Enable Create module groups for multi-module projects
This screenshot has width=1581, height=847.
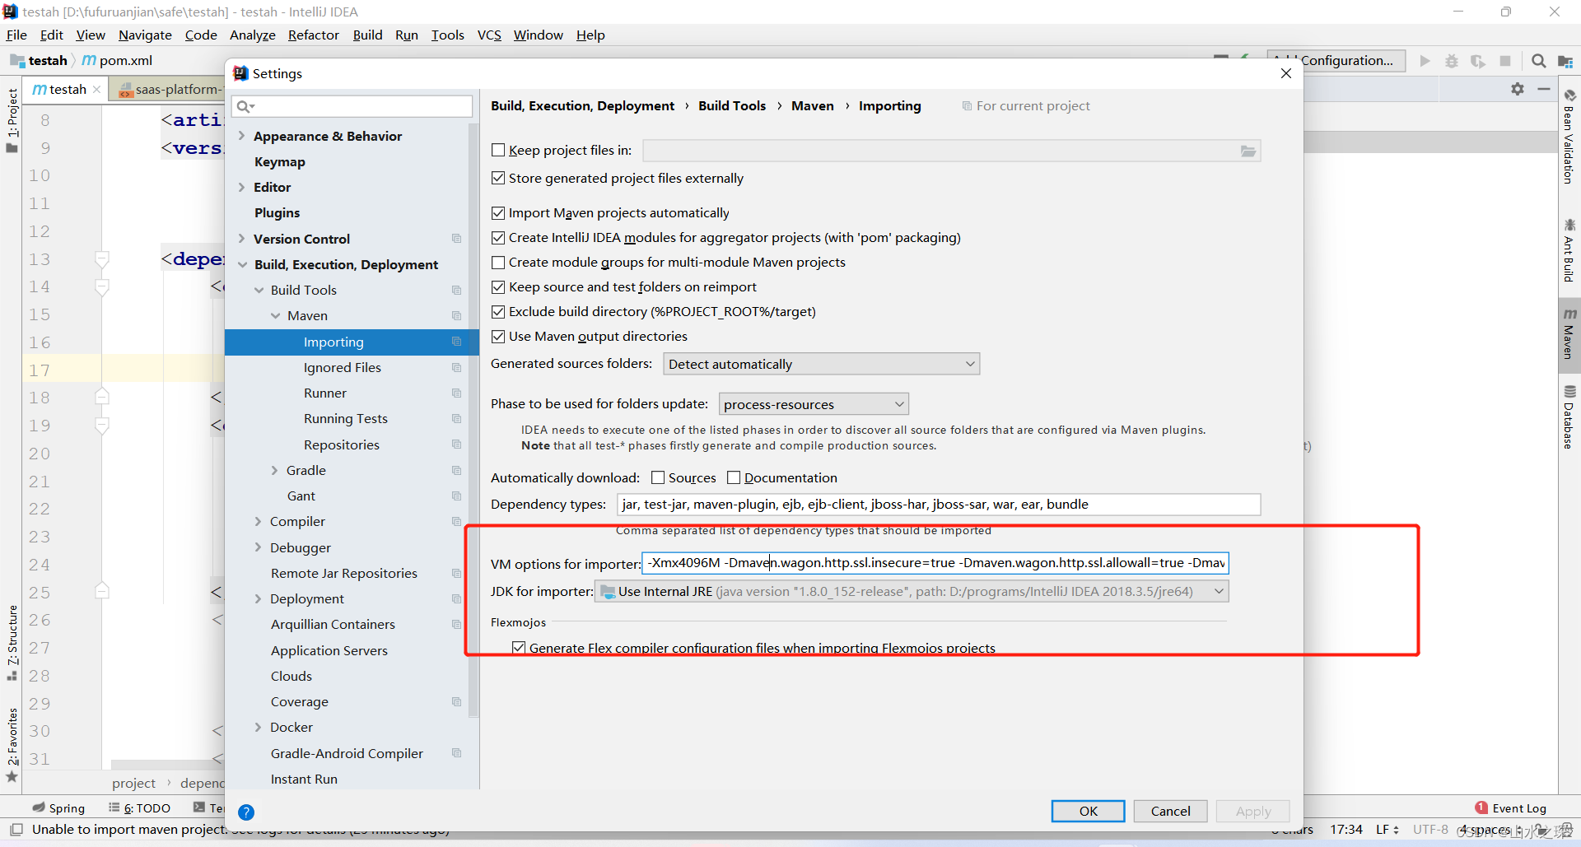click(x=498, y=262)
